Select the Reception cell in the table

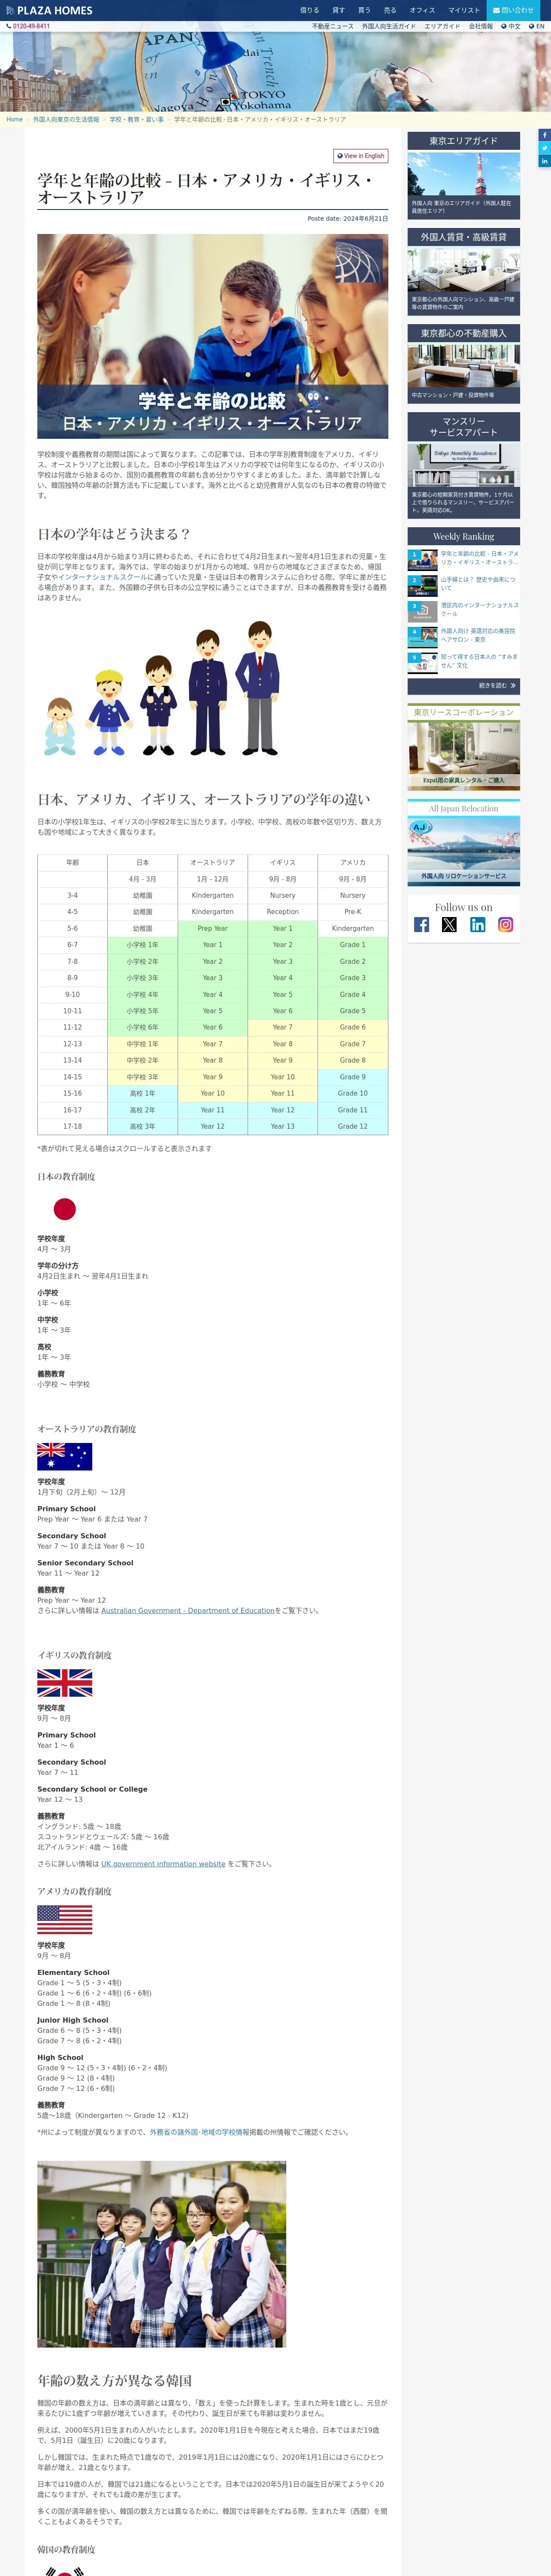pyautogui.click(x=282, y=912)
